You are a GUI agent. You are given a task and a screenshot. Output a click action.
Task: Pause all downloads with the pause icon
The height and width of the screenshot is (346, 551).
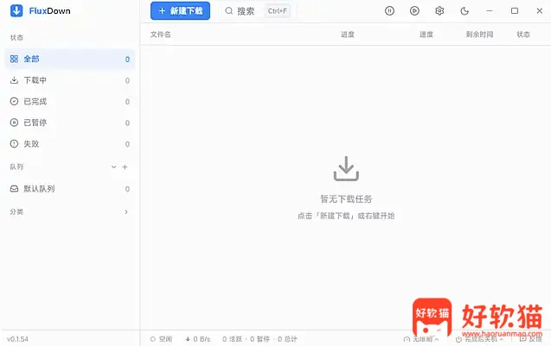pyautogui.click(x=389, y=11)
